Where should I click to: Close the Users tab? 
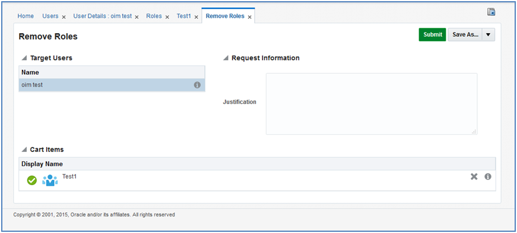64,17
